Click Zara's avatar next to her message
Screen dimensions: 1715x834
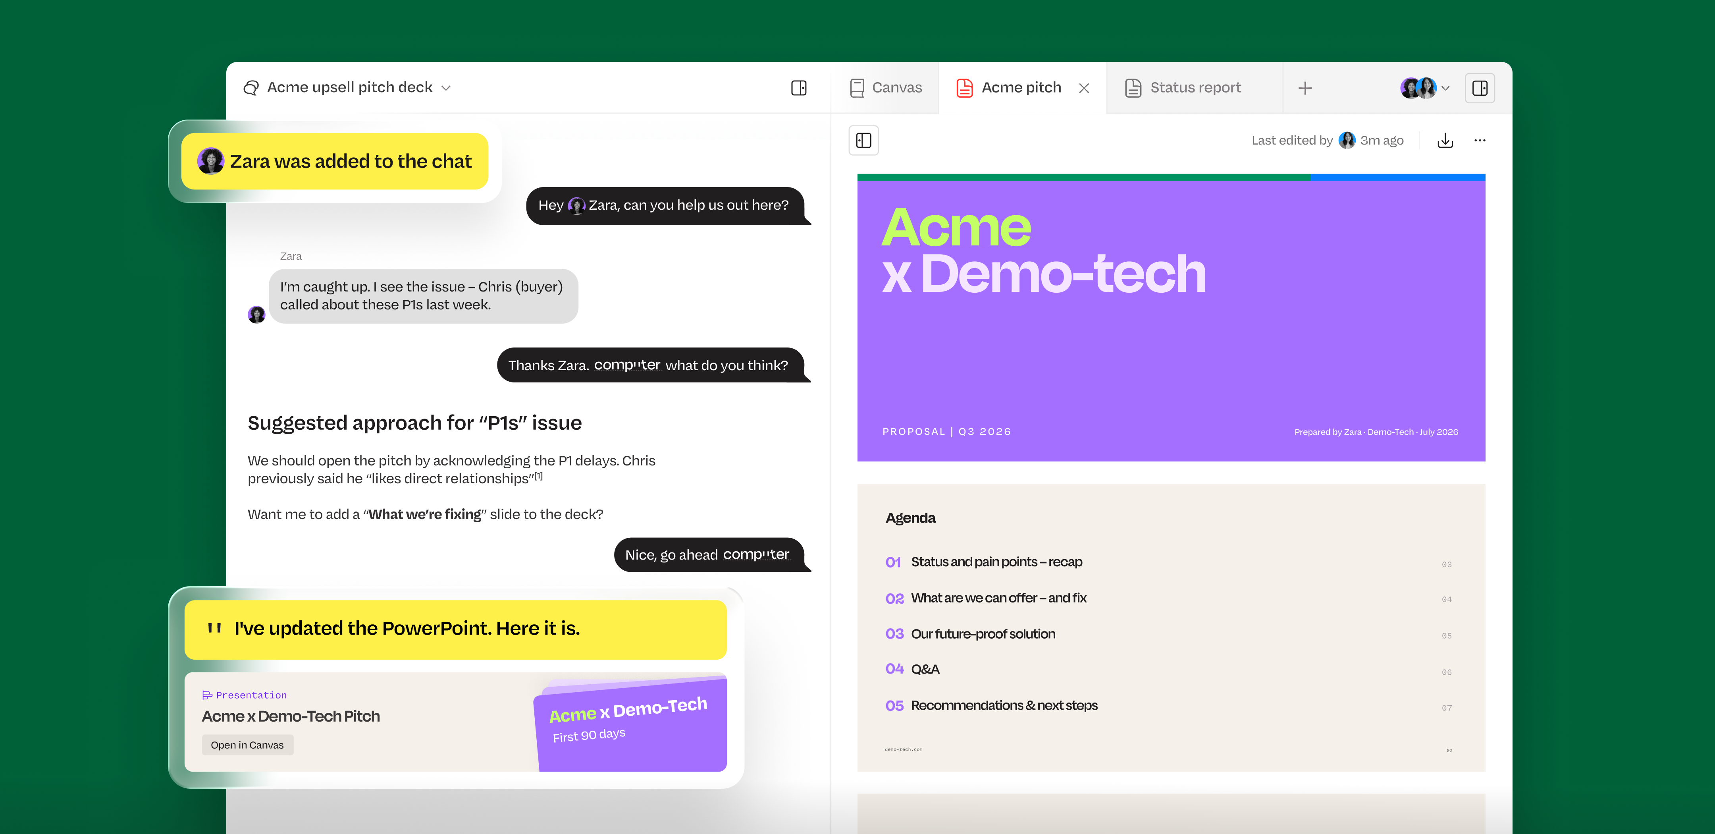click(x=256, y=315)
